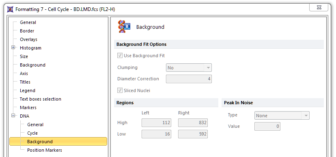Select the Markers category
Viewport: 336px width, 157px height.
pyautogui.click(x=28, y=108)
